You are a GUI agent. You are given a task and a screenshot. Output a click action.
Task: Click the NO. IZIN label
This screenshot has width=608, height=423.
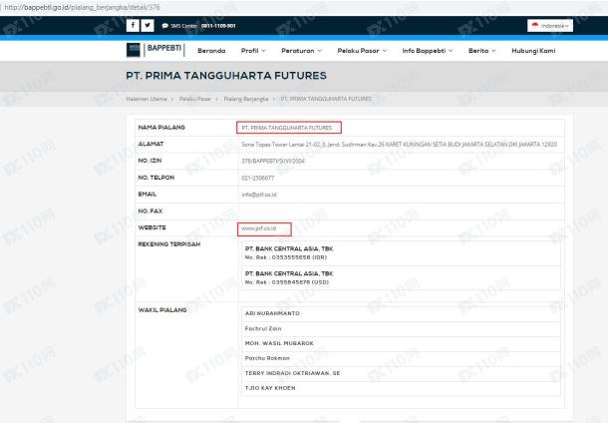pyautogui.click(x=150, y=161)
